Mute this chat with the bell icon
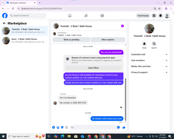This screenshot has height=139, width=174. tap(144, 44)
